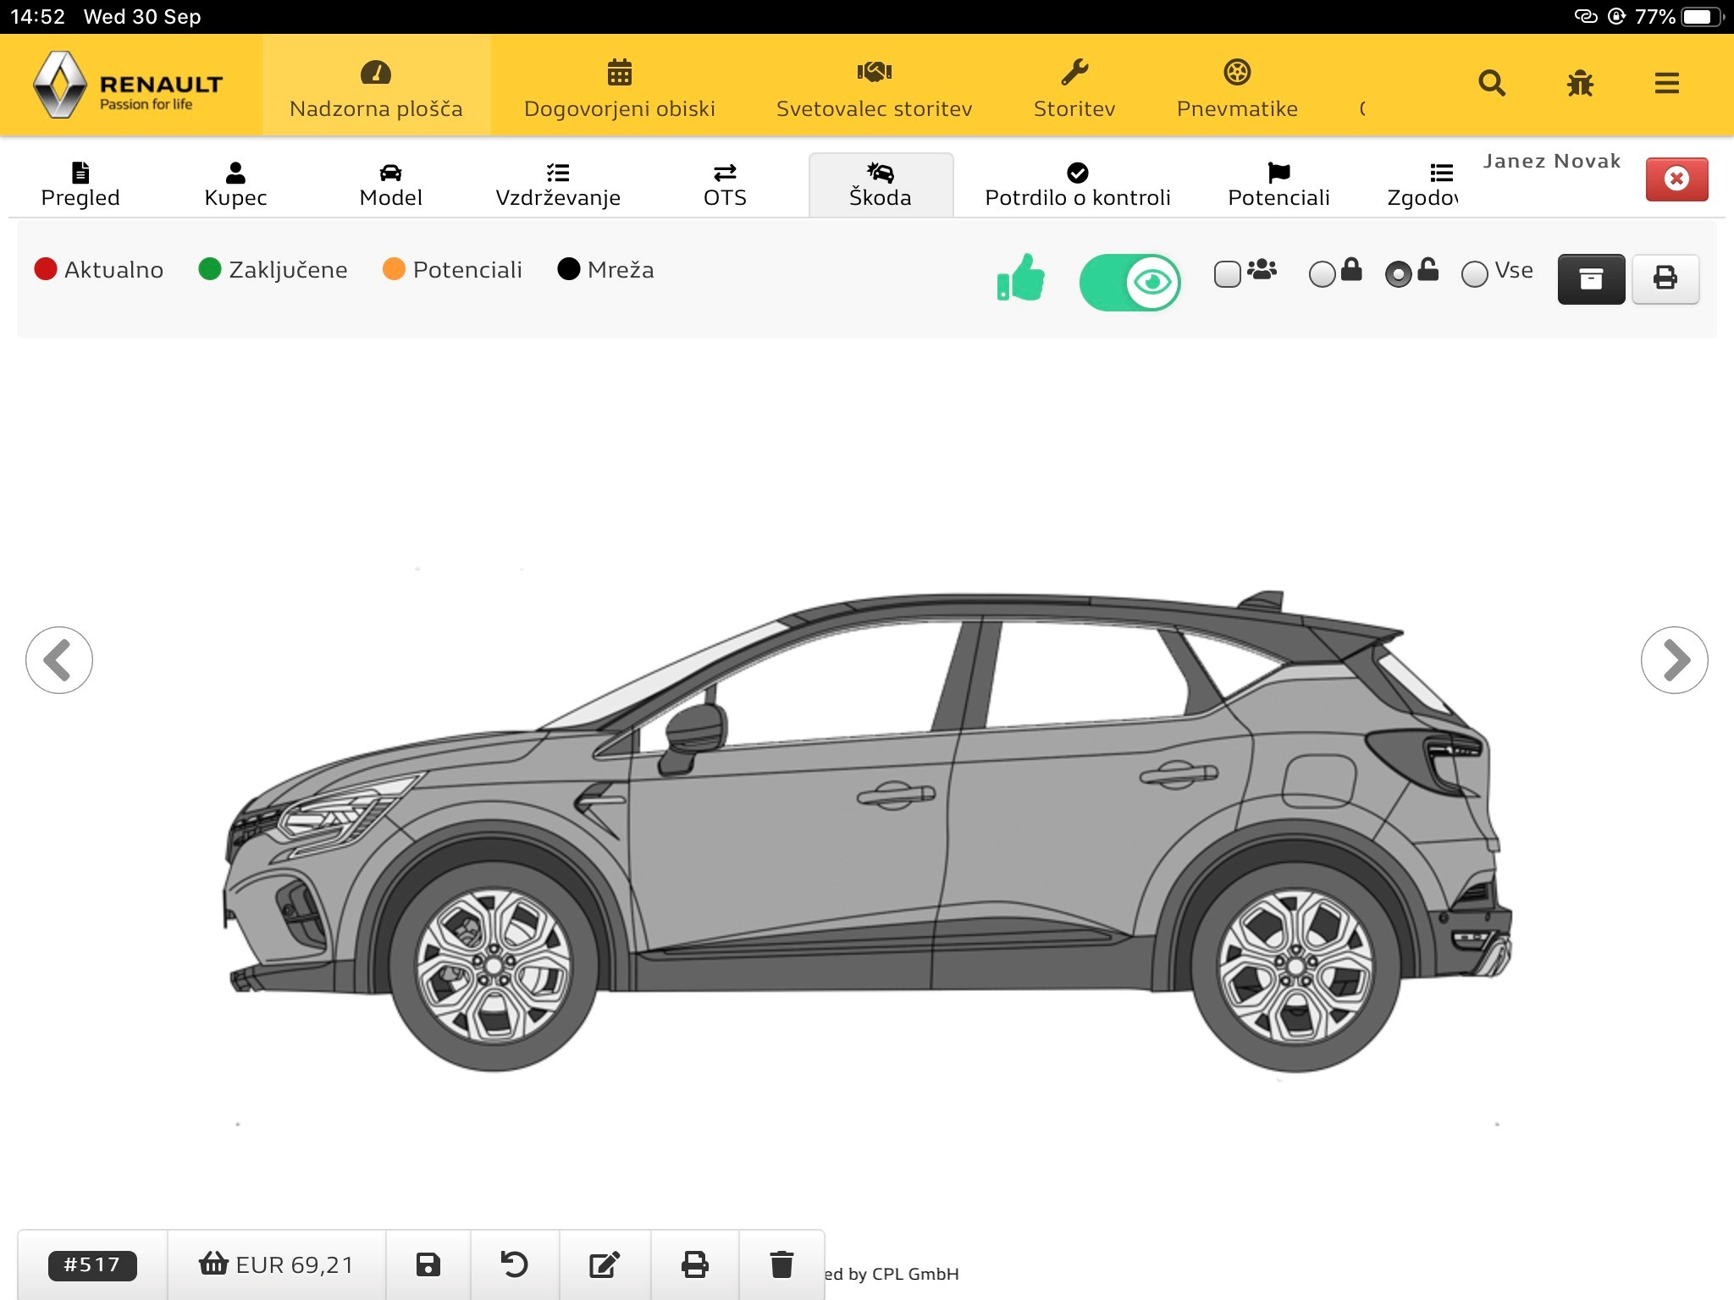Screen dimensions: 1734x1300
Task: Click the edit pencil icon
Action: tap(605, 1264)
